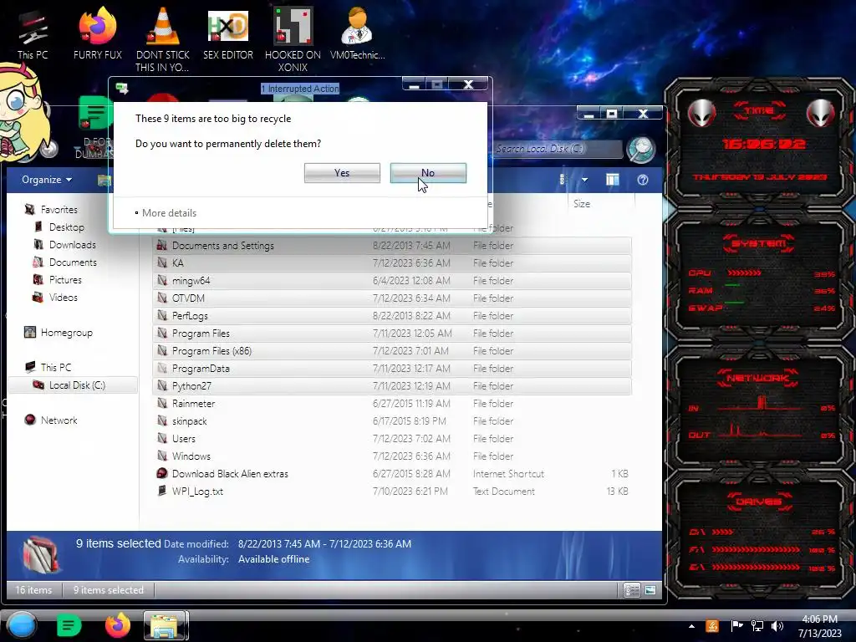Select the Windows folder icon
Screen dimensions: 856x642
click(x=162, y=456)
